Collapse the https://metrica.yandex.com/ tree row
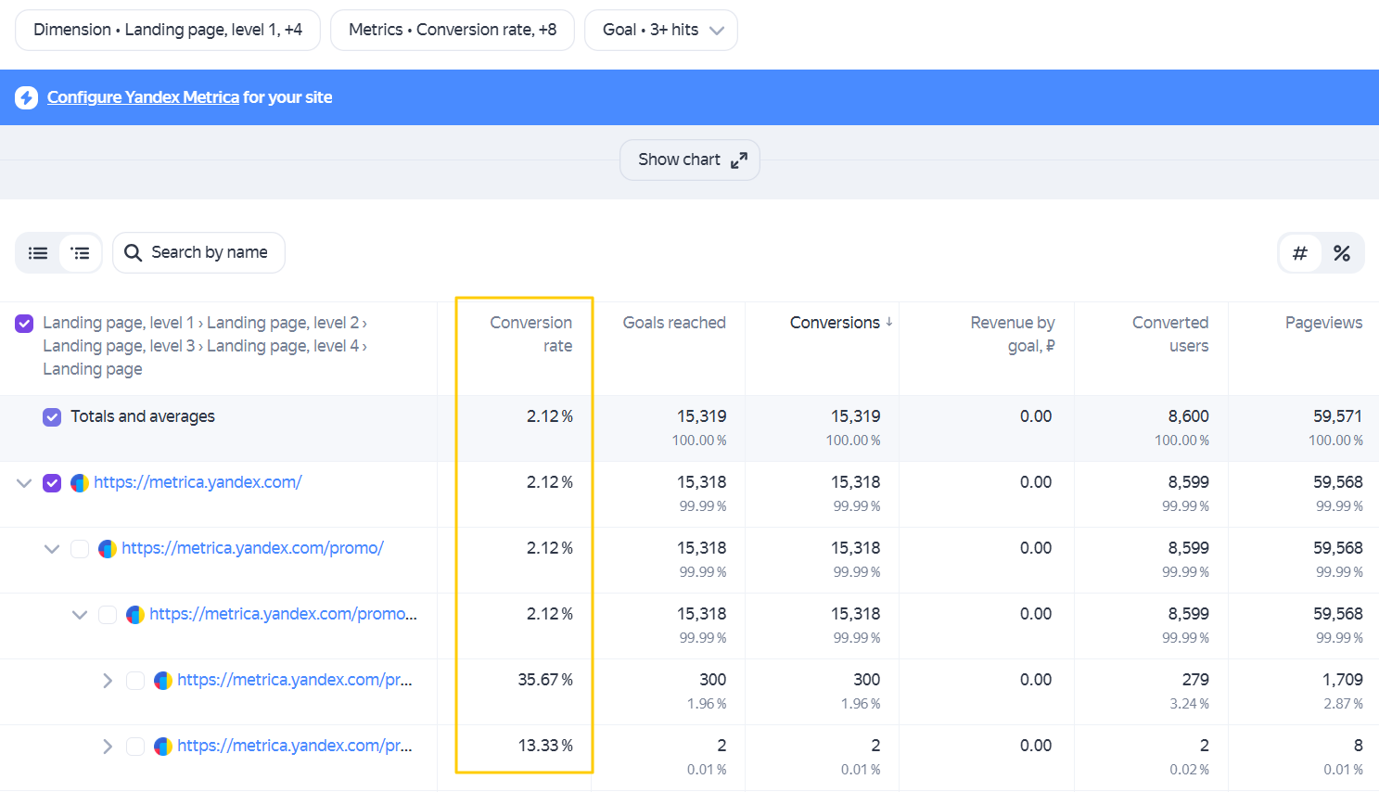This screenshot has width=1379, height=792. click(25, 483)
